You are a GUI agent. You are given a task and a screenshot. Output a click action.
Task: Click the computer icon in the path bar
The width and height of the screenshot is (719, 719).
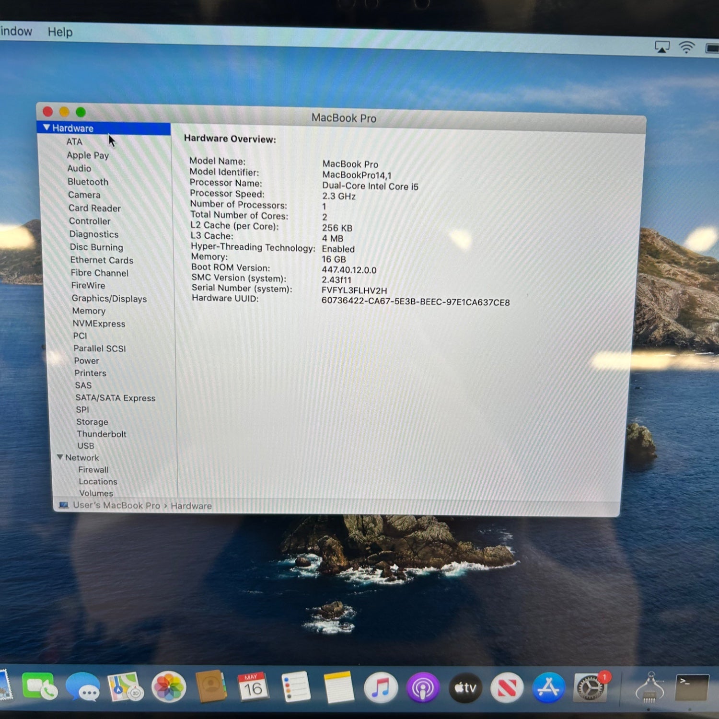[x=64, y=505]
